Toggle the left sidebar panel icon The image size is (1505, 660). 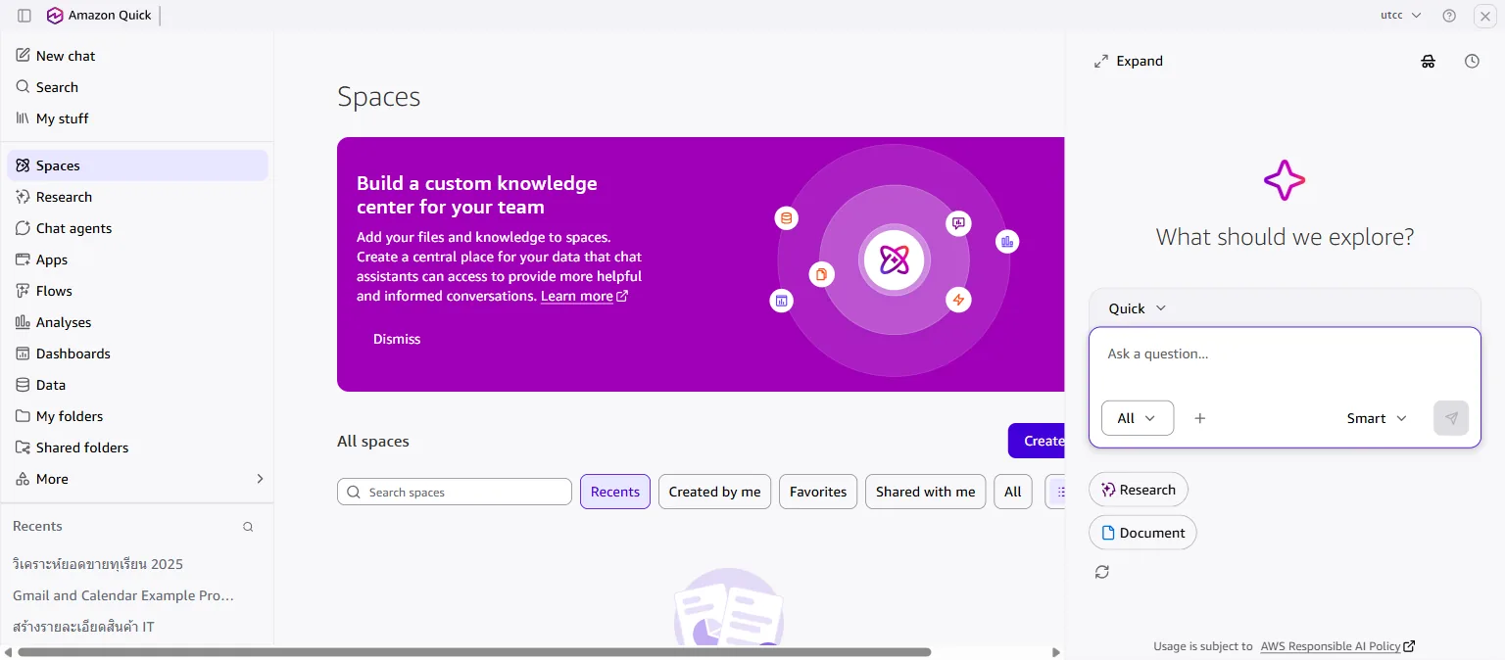click(24, 16)
